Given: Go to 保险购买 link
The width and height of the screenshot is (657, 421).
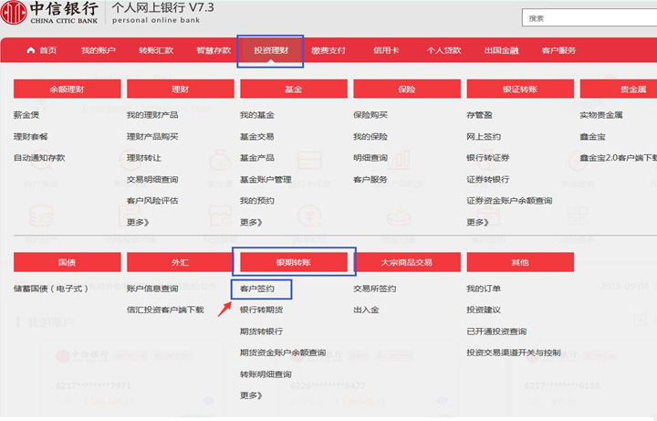Looking at the screenshot, I should pos(370,115).
